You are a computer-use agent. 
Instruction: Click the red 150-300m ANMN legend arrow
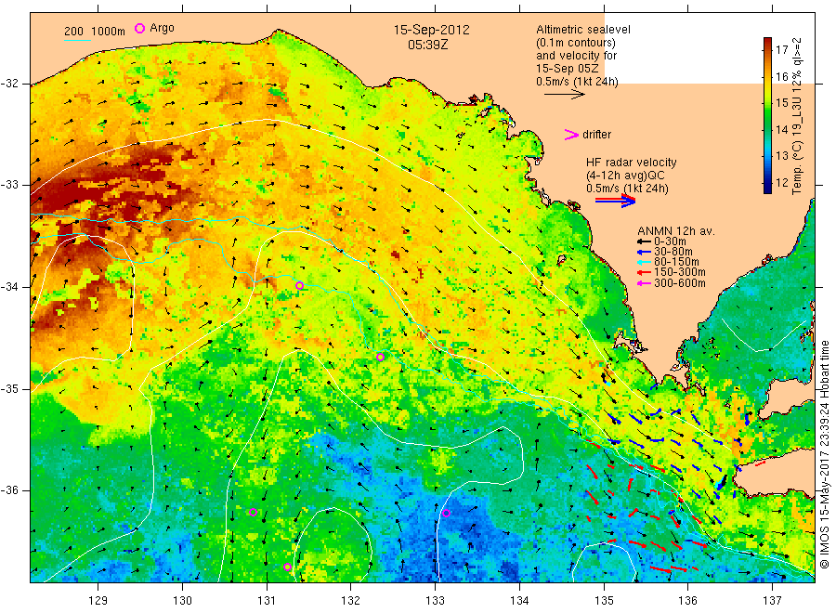pos(644,272)
